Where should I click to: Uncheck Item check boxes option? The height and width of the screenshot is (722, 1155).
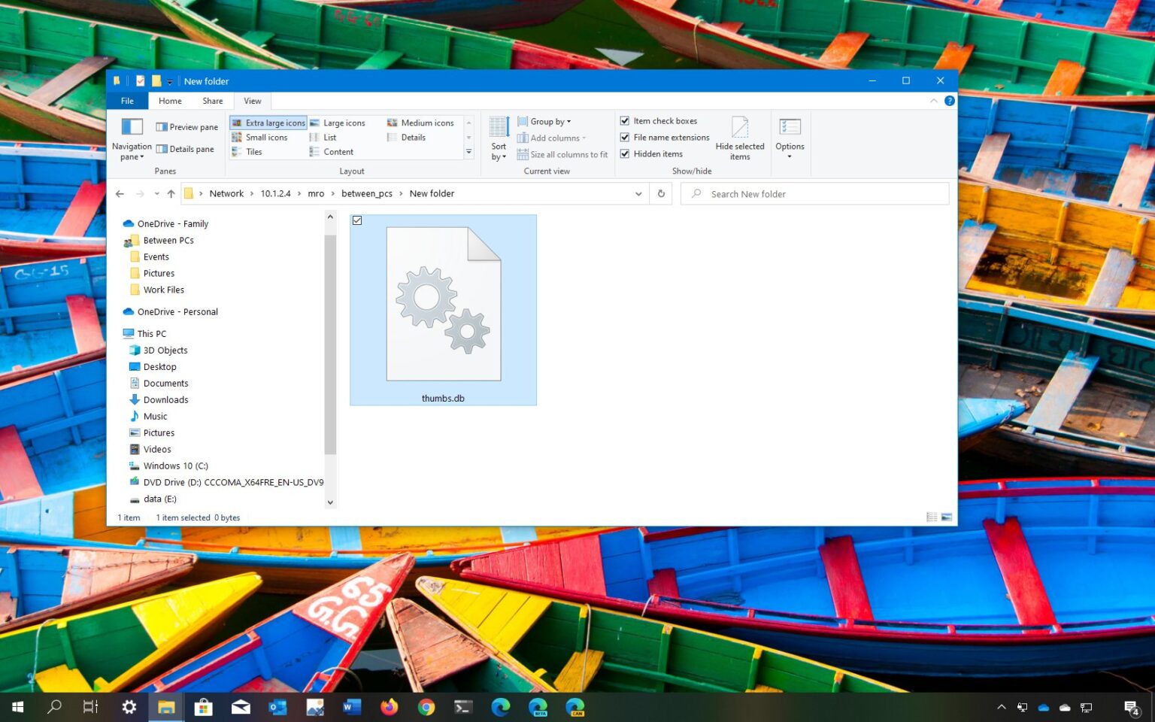(624, 121)
